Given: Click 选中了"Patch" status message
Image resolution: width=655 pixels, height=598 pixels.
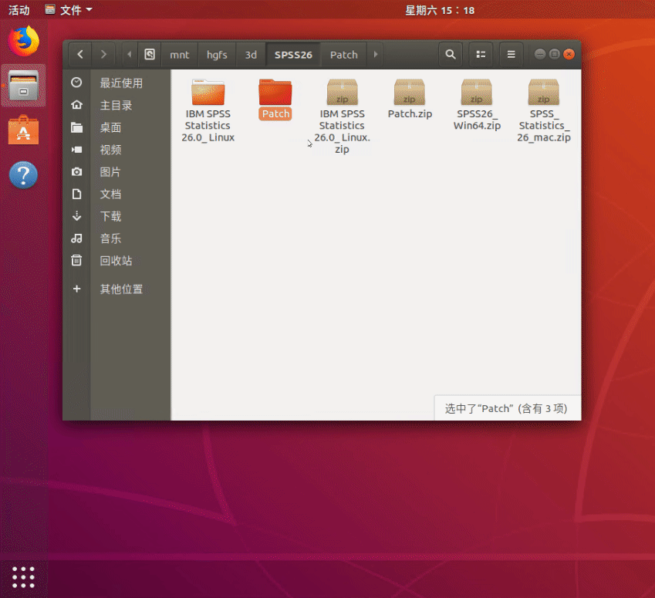Looking at the screenshot, I should [x=506, y=408].
